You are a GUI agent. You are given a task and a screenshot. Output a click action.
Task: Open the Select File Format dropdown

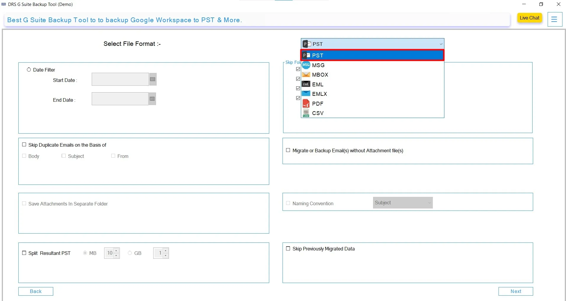pos(373,44)
